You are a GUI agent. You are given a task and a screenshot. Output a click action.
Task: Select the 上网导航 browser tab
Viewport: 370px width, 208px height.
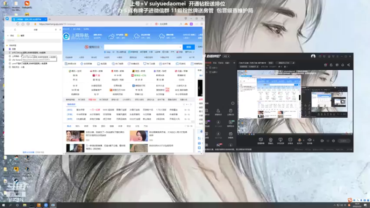coord(29,19)
